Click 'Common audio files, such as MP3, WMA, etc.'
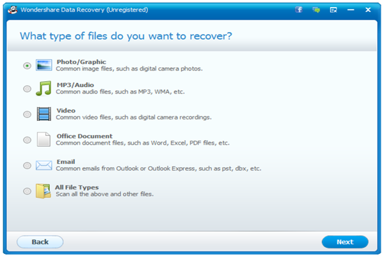Screen dimensions: 384x256 coord(120,92)
